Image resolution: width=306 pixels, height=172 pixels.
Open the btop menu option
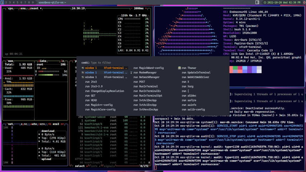coord(23,8)
